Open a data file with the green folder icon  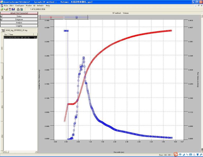tap(2, 9)
